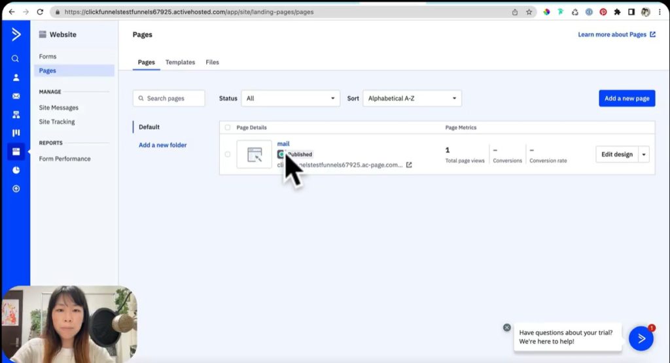The height and width of the screenshot is (363, 670).
Task: Dismiss the trial help chat popup
Action: tap(506, 327)
